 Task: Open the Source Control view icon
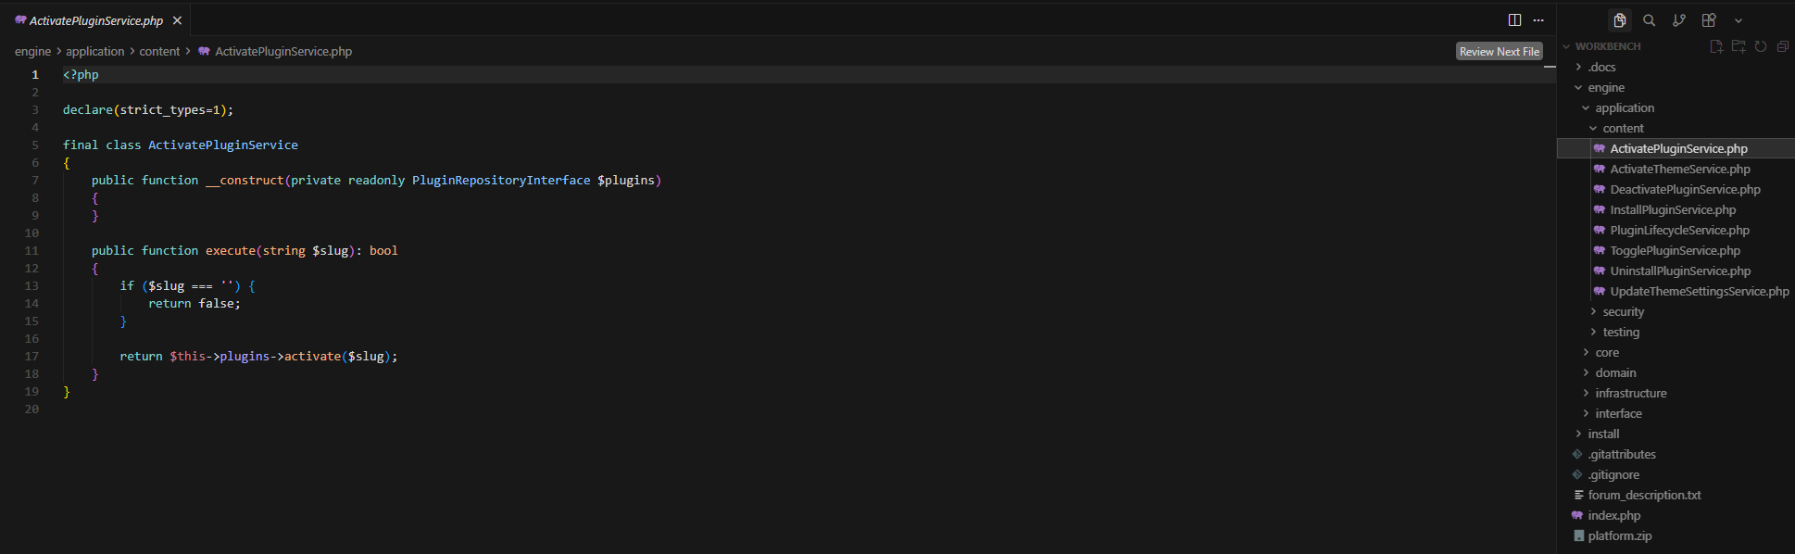1678,20
